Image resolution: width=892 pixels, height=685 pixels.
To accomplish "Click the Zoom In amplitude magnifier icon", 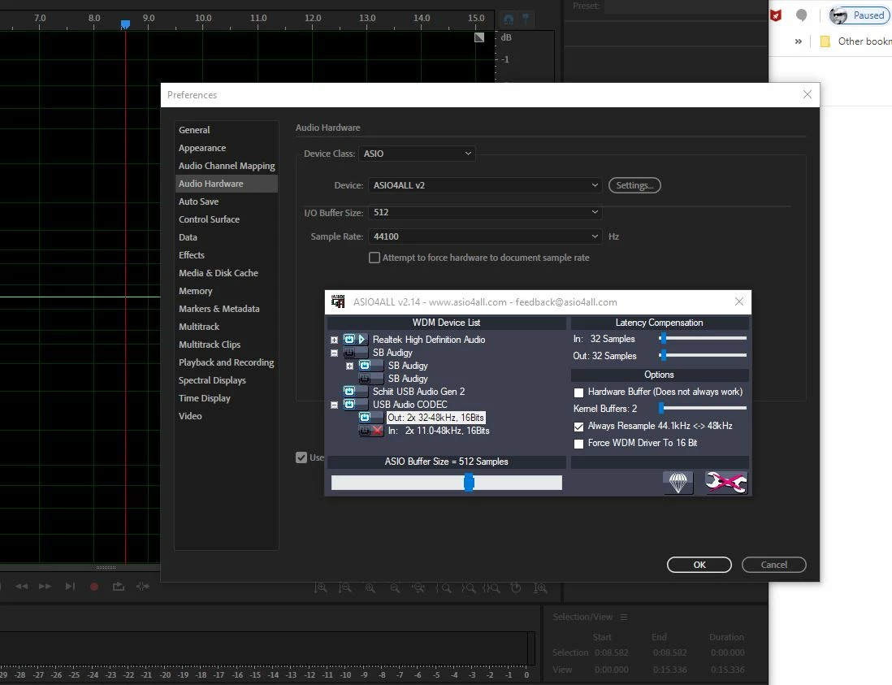I will (x=321, y=587).
